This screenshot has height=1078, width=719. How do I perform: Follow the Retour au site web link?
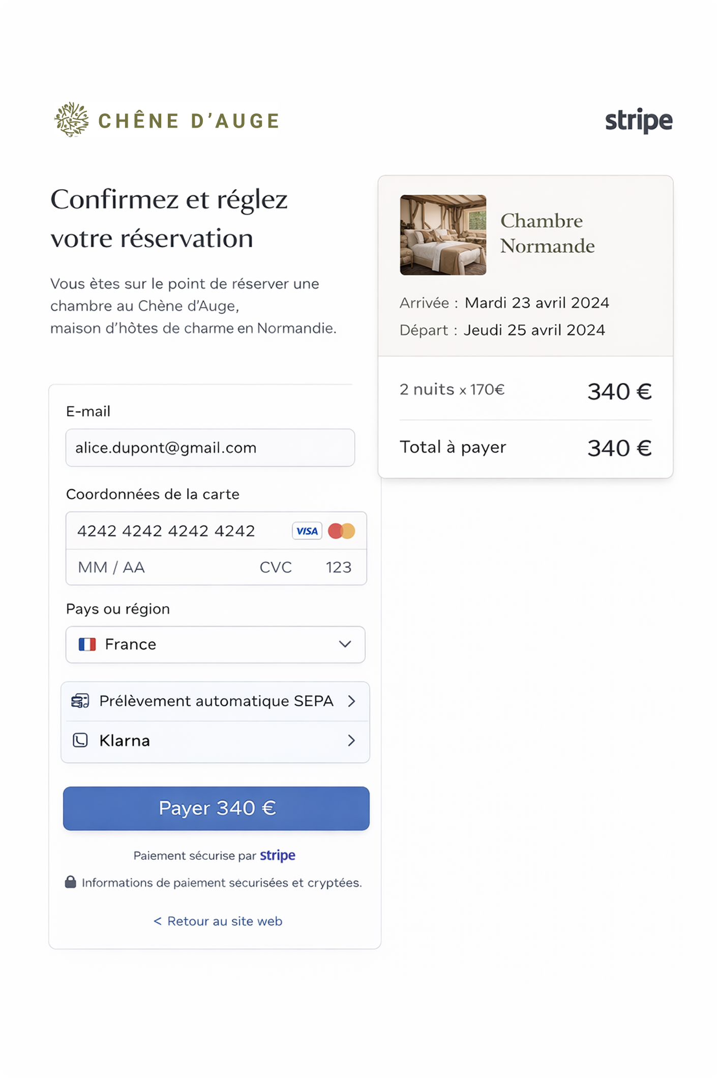(x=216, y=921)
